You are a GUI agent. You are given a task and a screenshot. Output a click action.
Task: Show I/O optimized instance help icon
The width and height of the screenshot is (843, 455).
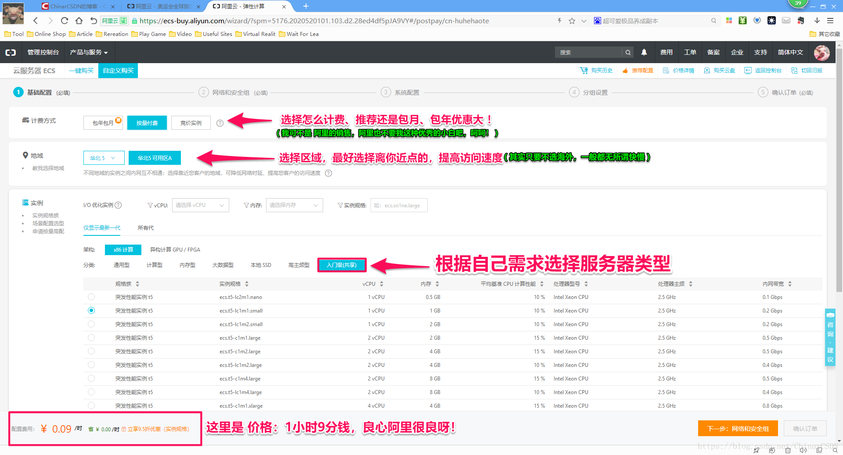click(x=118, y=205)
